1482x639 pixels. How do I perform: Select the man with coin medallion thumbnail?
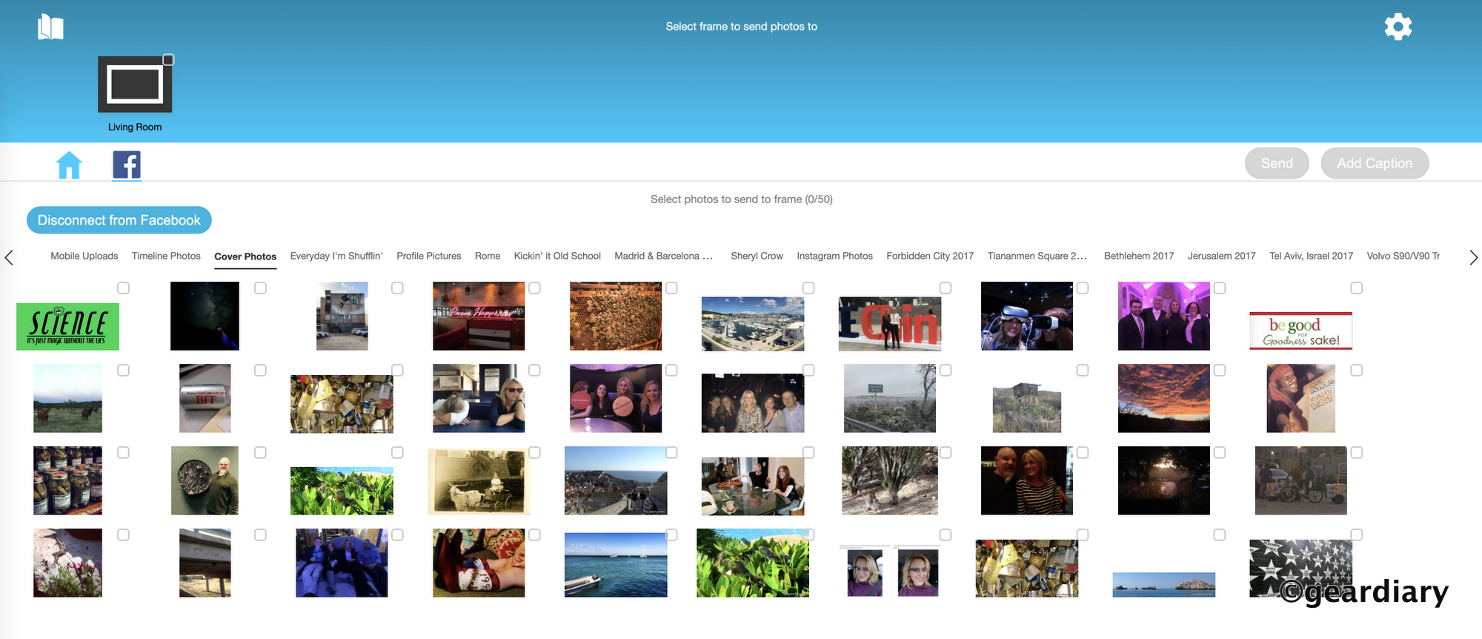tap(205, 480)
